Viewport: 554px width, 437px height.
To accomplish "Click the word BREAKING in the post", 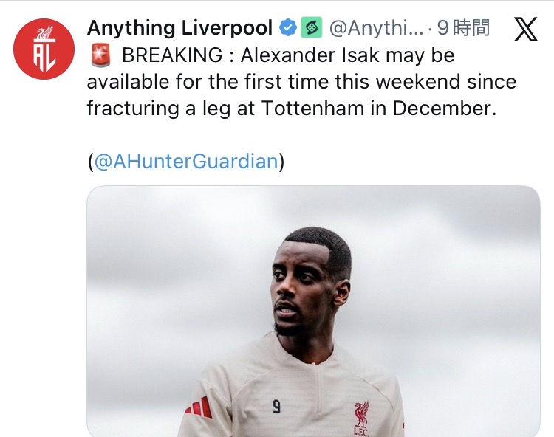I will (x=171, y=55).
